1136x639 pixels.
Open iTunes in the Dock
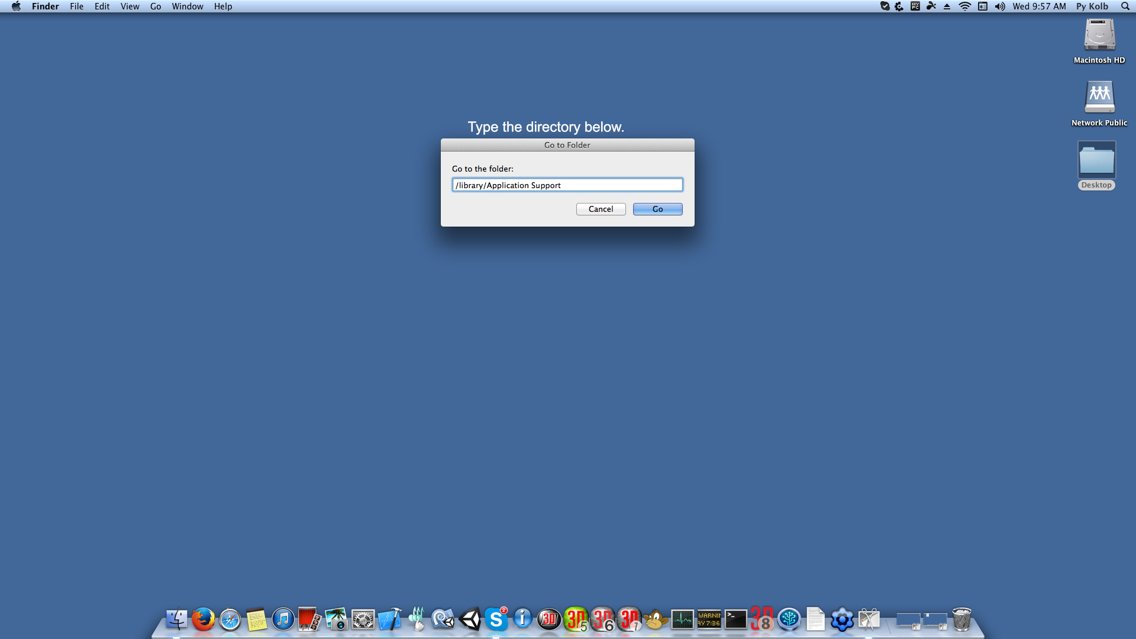283,620
